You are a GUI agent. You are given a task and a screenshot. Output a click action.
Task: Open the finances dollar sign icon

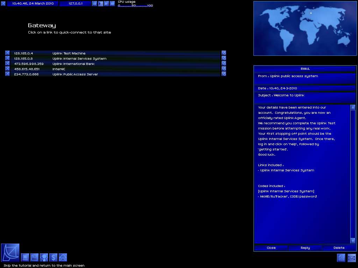(x=53, y=258)
